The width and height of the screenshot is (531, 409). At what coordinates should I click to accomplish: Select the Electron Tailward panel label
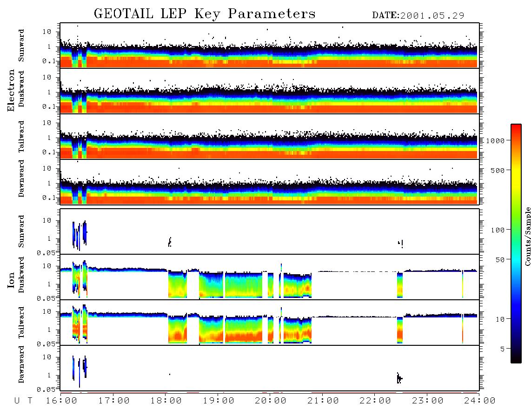[21, 136]
